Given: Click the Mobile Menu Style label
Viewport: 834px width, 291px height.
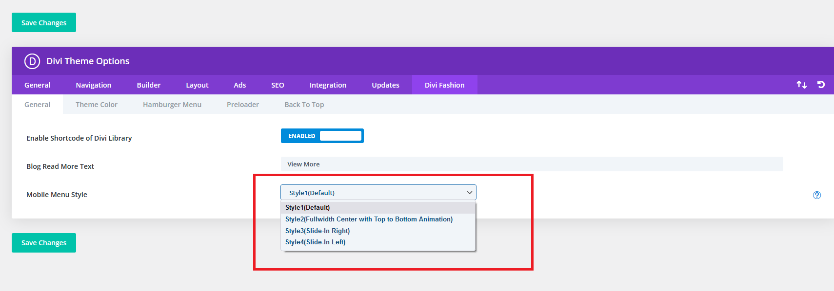Looking at the screenshot, I should coord(57,195).
